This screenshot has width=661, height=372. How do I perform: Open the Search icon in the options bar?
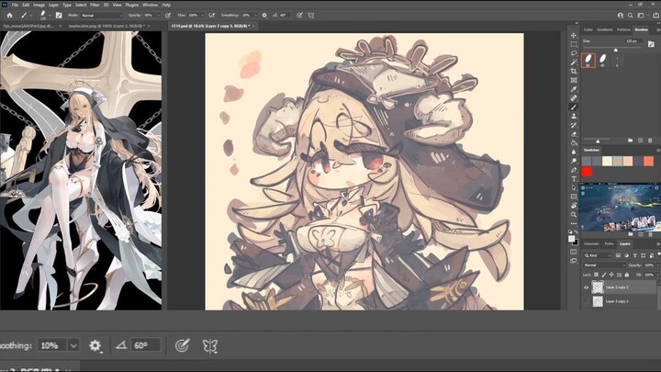[x=630, y=16]
